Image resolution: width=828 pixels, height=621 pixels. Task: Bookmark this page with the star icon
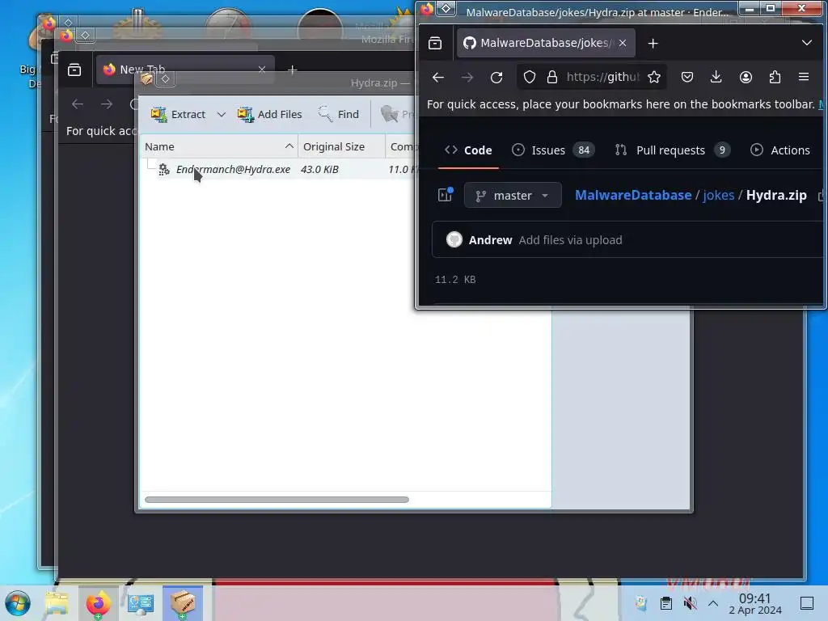click(x=653, y=77)
